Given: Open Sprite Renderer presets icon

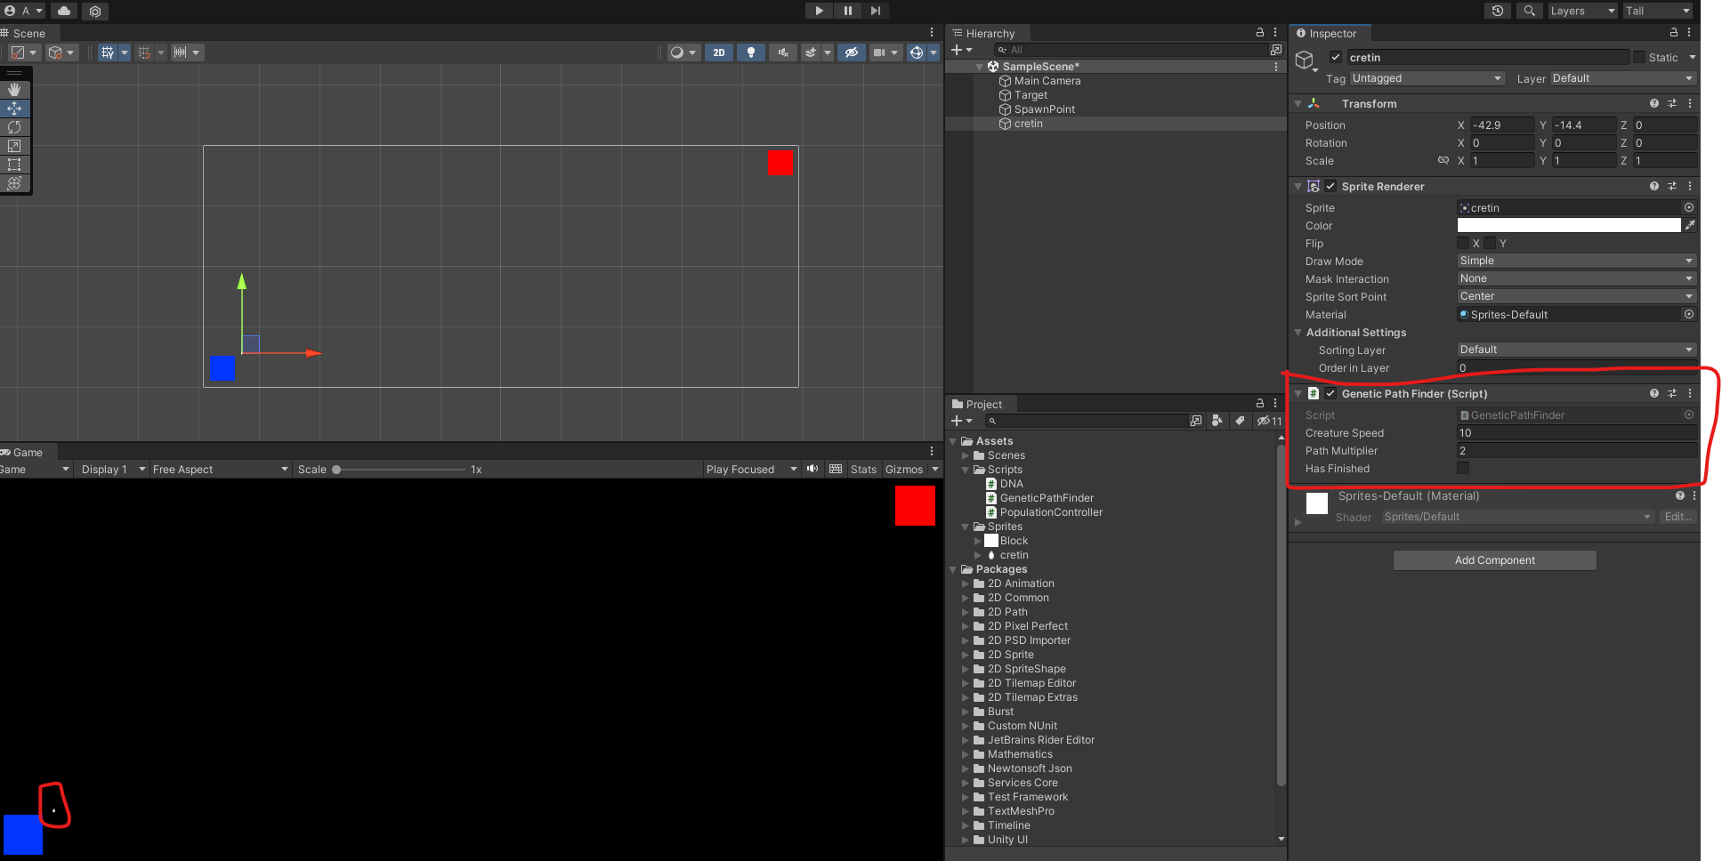Looking at the screenshot, I should point(1672,187).
